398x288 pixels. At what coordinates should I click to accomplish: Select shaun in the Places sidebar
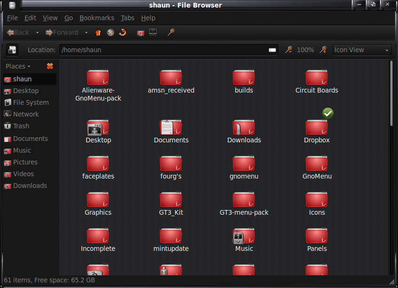(30, 79)
